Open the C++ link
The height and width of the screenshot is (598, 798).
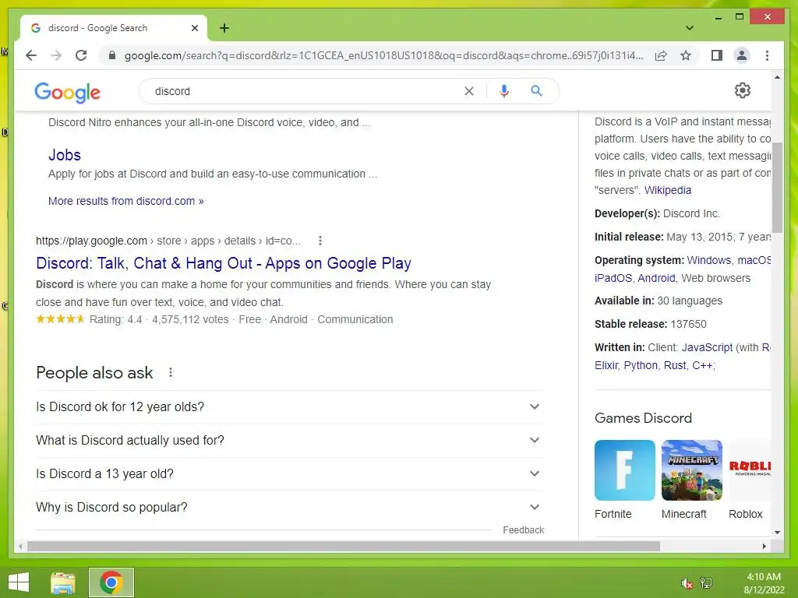click(x=702, y=366)
